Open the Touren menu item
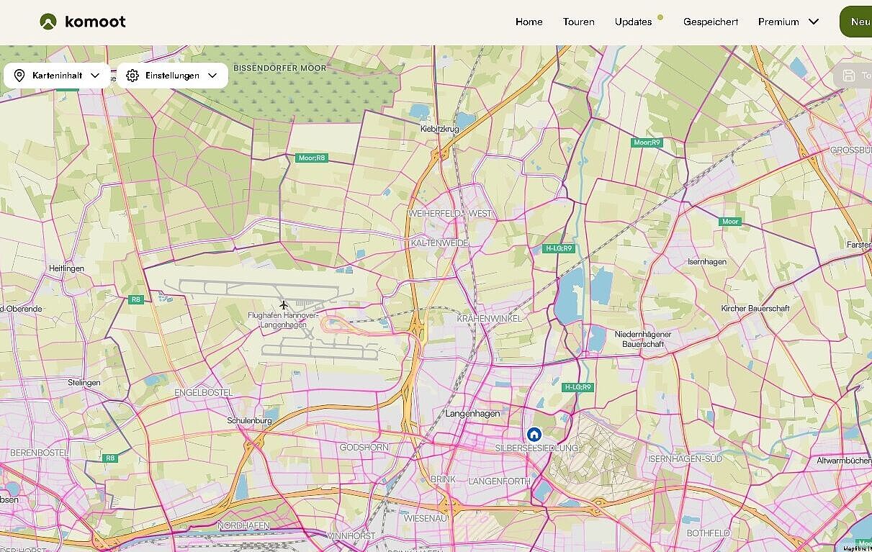 (578, 22)
